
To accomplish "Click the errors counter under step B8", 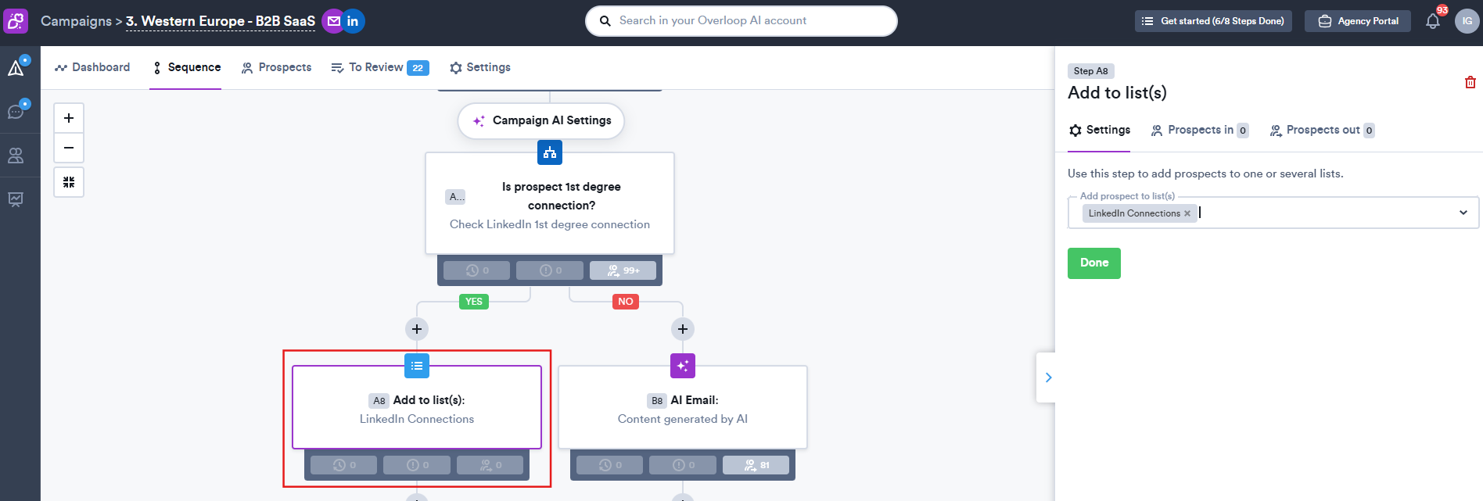I will coord(683,465).
